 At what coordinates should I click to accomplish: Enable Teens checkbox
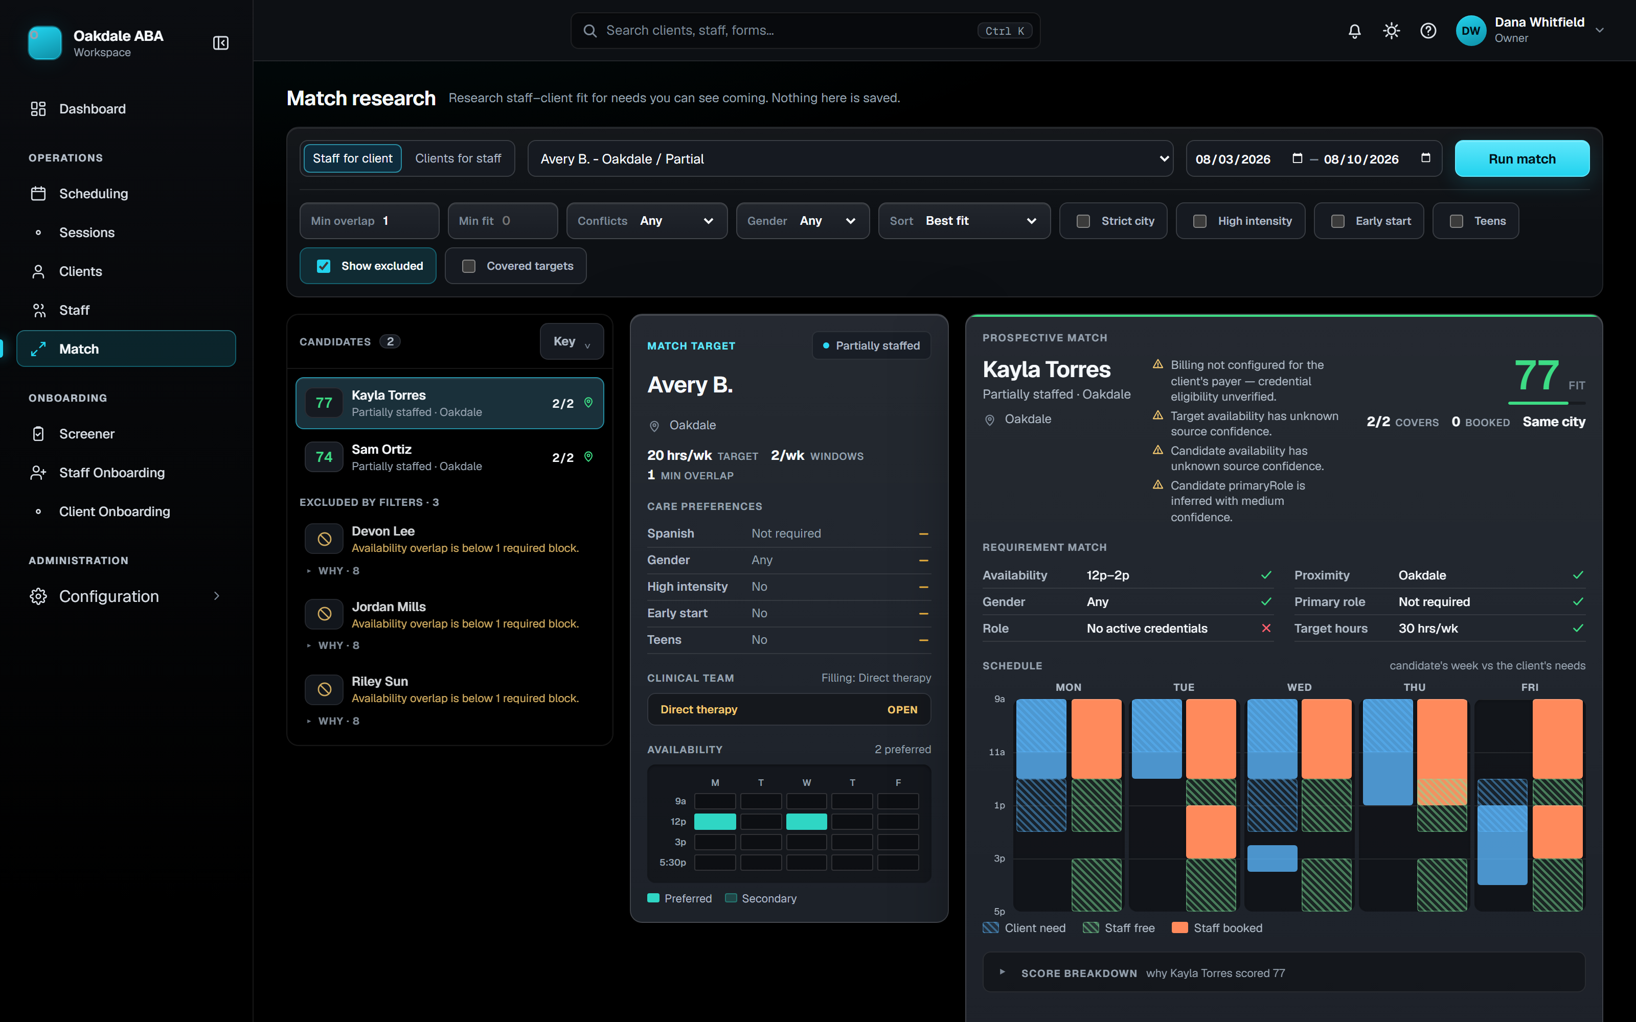pyautogui.click(x=1456, y=221)
